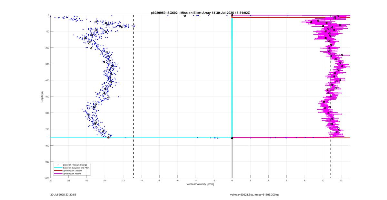Click x-axis tick label -12
Viewport: 387px width, 200px height.
(x=123, y=180)
